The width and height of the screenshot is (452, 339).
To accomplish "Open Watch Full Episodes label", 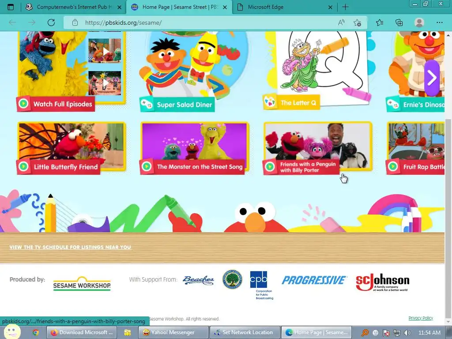I will click(56, 104).
